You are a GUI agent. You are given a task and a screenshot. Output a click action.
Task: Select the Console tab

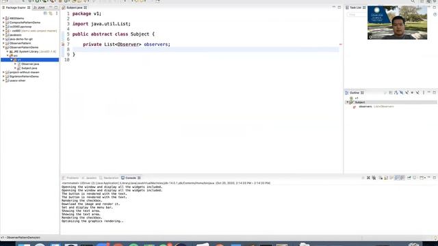click(131, 178)
